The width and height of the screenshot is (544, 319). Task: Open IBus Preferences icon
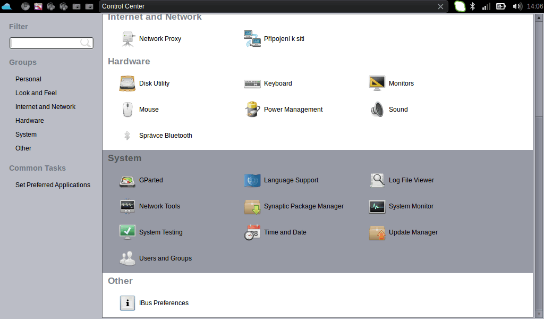127,303
